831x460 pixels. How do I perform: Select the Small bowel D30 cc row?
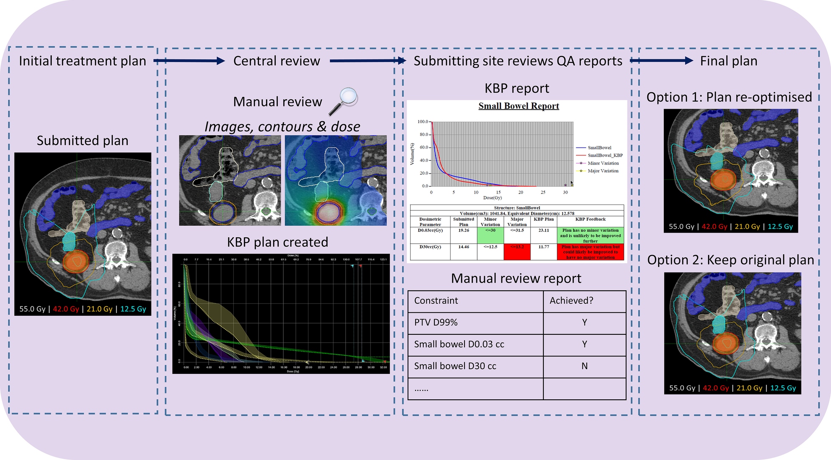click(x=517, y=367)
